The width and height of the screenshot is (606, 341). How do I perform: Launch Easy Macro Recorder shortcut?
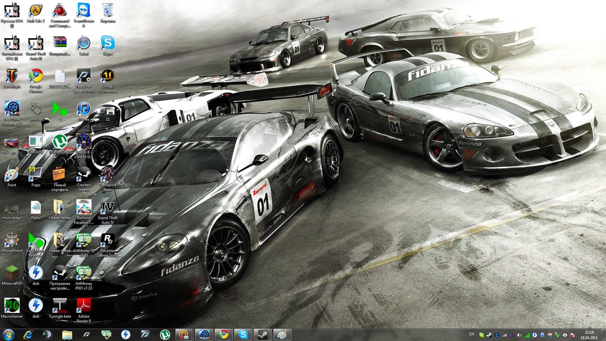click(36, 245)
